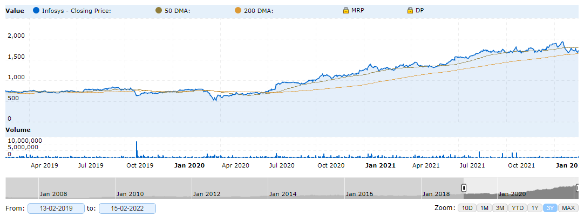Click Jan 2010 in the navigator timeline
The height and width of the screenshot is (216, 584).
[130, 193]
